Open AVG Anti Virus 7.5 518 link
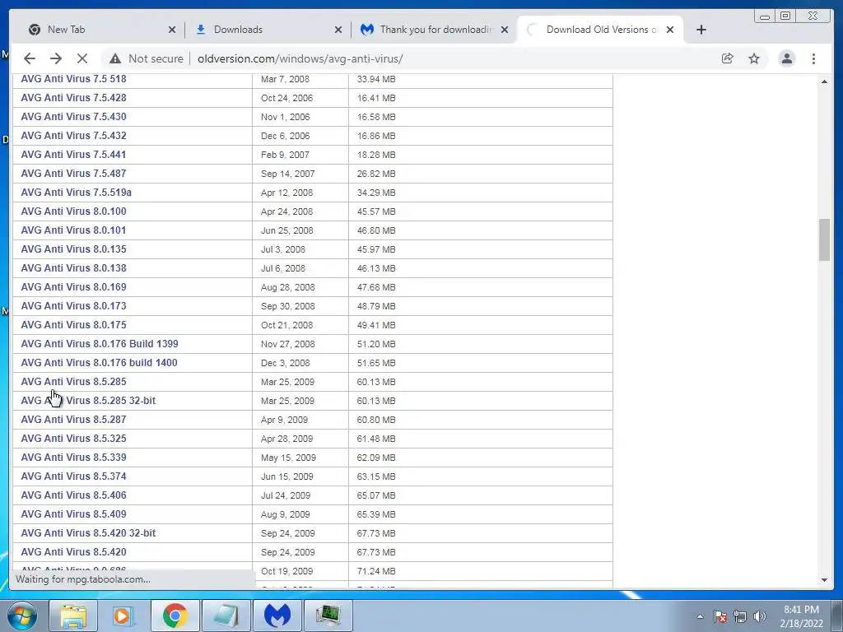The height and width of the screenshot is (632, 843). (73, 79)
